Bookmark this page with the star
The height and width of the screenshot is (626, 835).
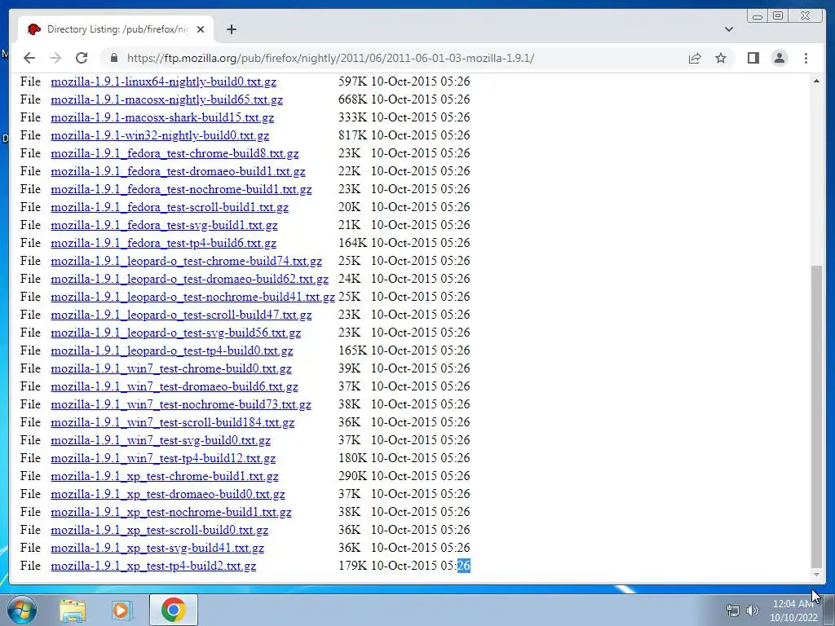point(721,58)
